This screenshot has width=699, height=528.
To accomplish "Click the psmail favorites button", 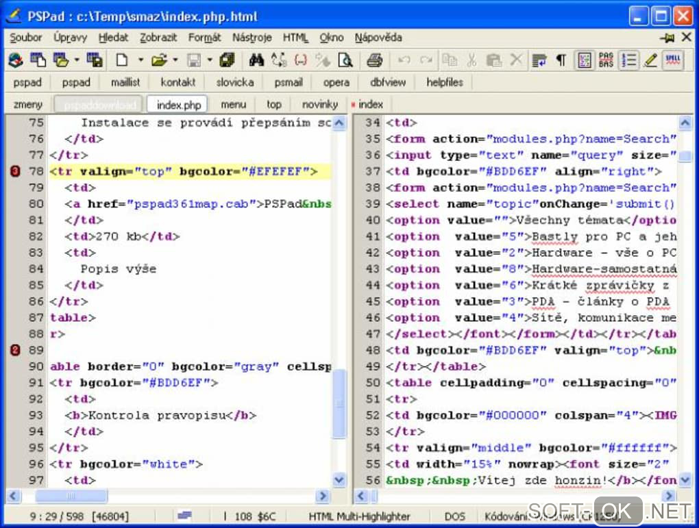I will [x=289, y=82].
